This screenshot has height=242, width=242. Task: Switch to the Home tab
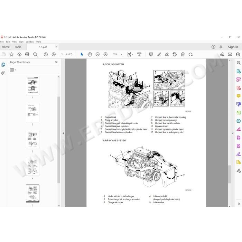[6, 47]
